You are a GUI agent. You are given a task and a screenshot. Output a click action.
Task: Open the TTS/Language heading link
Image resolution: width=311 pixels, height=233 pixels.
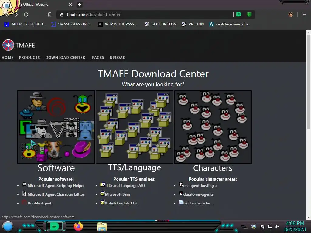135,167
